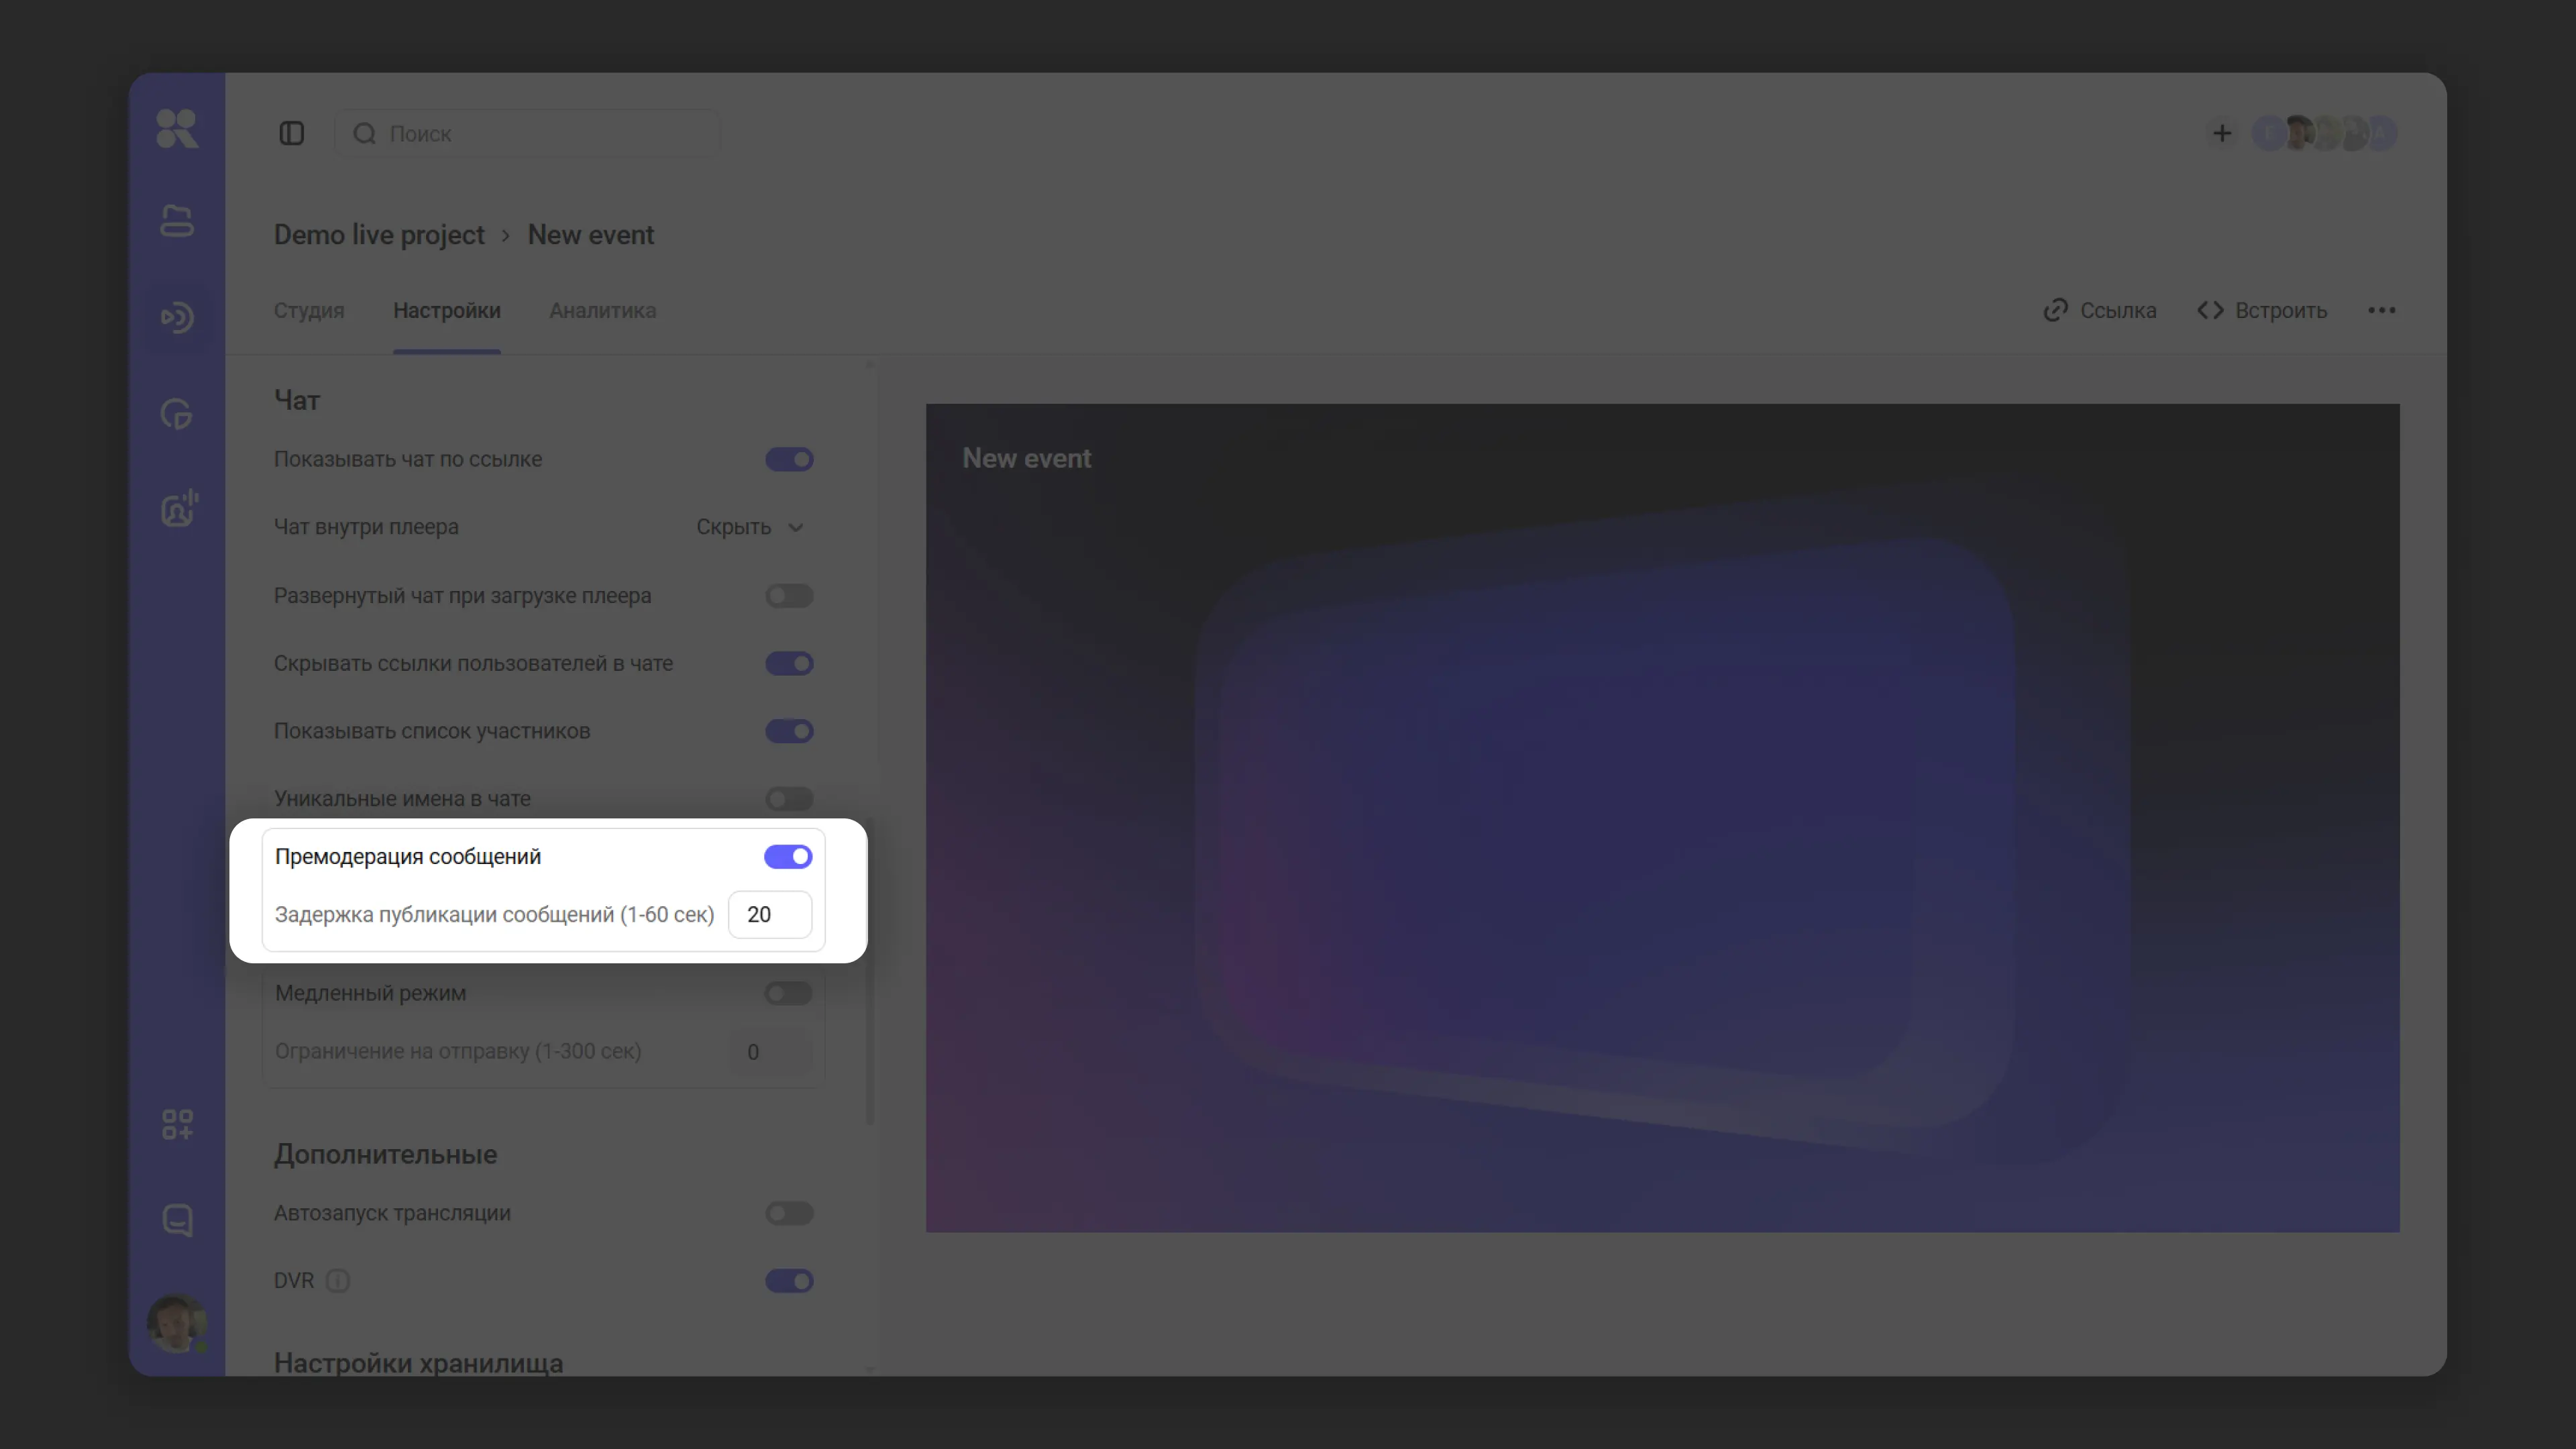This screenshot has height=1449, width=2576.
Task: Click the app logo in sidebar
Action: click(x=177, y=129)
